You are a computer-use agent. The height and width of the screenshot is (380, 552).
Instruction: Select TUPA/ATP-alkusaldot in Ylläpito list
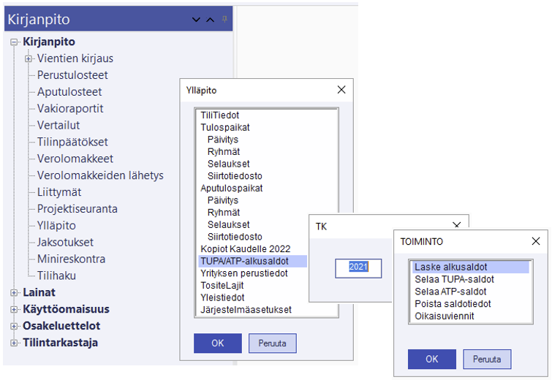244,261
